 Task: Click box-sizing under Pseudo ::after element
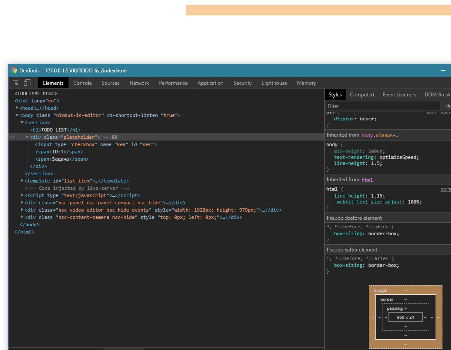(367, 265)
